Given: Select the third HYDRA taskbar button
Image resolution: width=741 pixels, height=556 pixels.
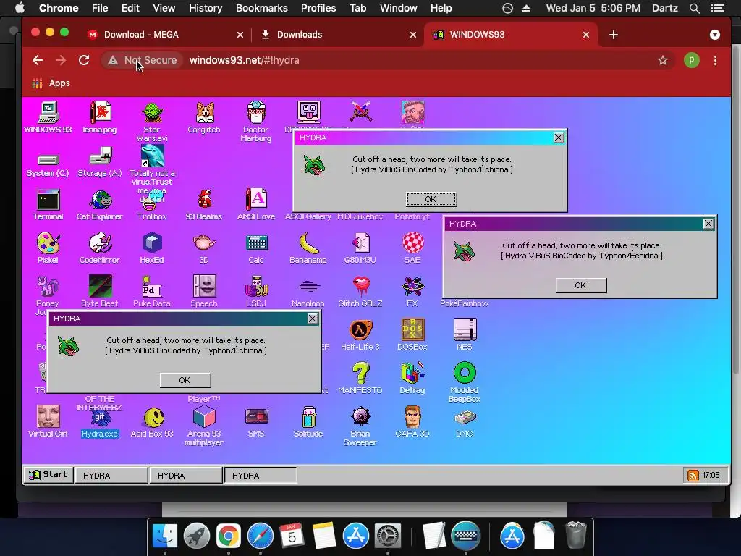Looking at the screenshot, I should coord(260,475).
